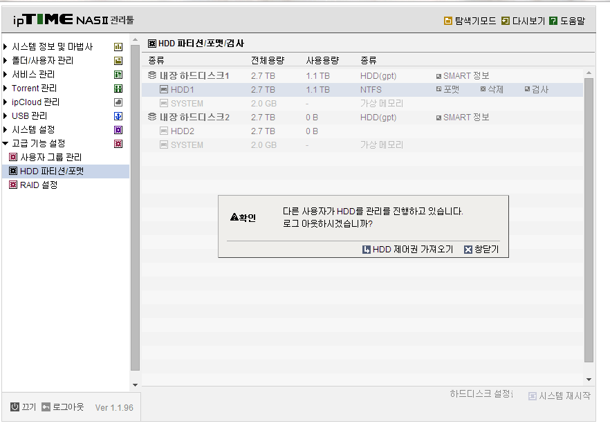
Task: Expand the ipCloud 관리 menu
Action: point(5,102)
